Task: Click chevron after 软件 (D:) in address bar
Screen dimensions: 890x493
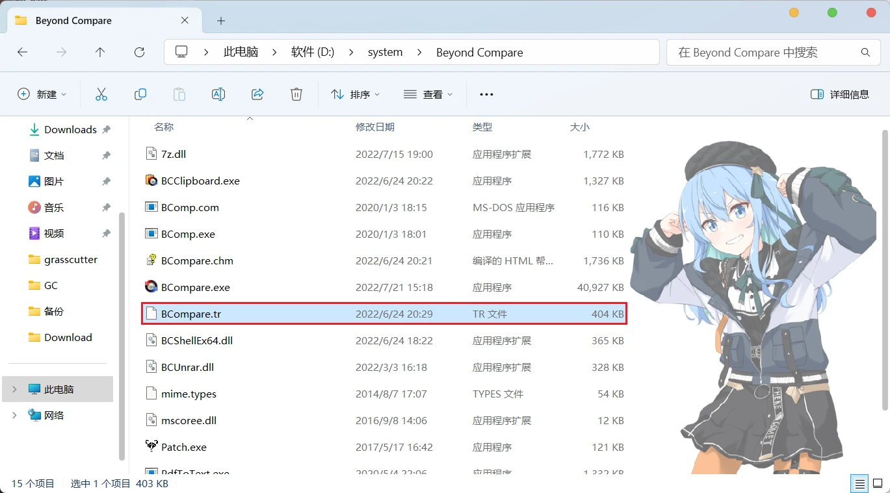Action: [351, 52]
